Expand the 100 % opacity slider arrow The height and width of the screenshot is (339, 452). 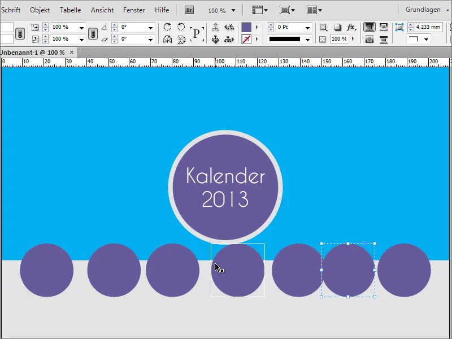(x=353, y=38)
